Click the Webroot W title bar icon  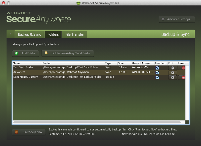click(x=78, y=3)
